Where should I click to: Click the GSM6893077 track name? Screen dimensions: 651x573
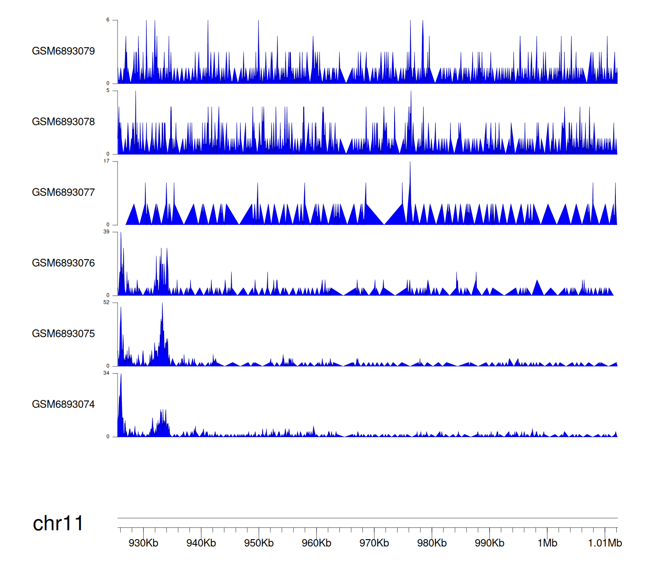[63, 192]
